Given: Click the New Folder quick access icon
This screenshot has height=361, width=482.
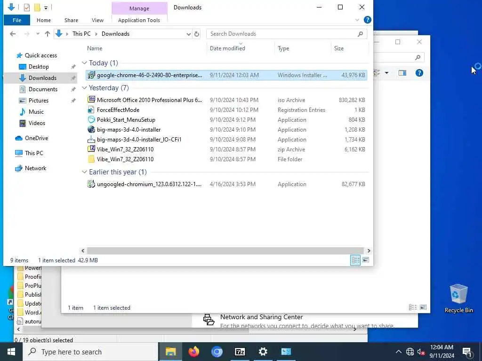Looking at the screenshot, I should pyautogui.click(x=37, y=8).
